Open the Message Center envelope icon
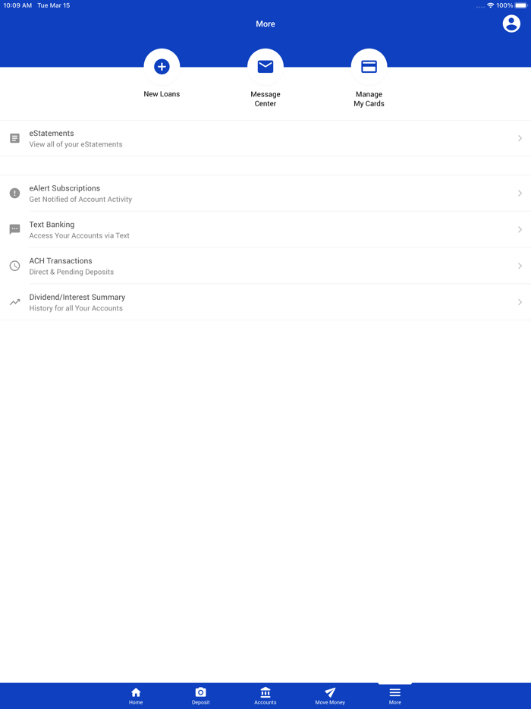This screenshot has height=709, width=531. tap(265, 67)
